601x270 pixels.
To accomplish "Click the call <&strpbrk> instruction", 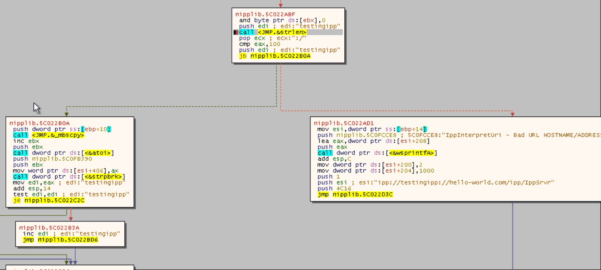I will (69, 177).
